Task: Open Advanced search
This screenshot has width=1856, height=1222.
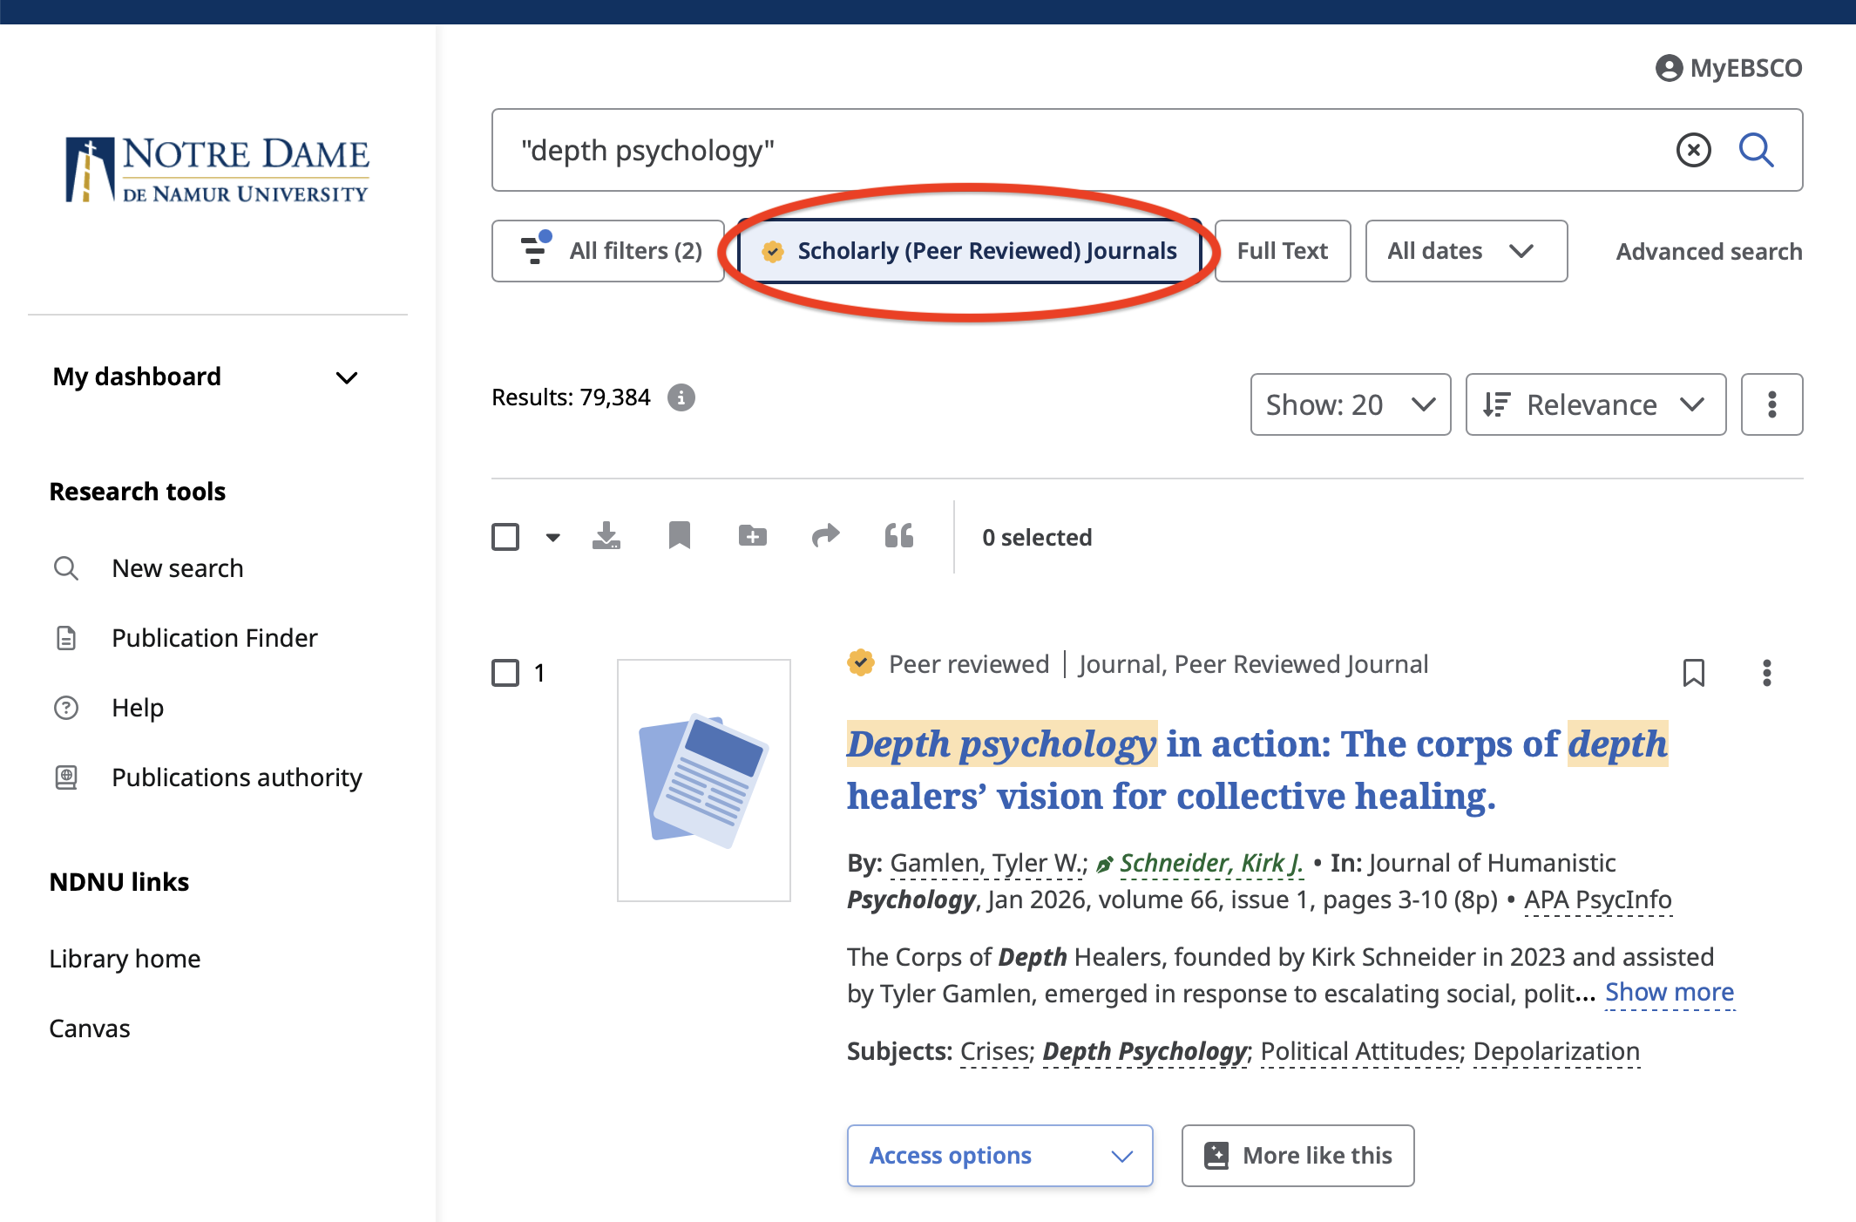Action: pos(1710,252)
